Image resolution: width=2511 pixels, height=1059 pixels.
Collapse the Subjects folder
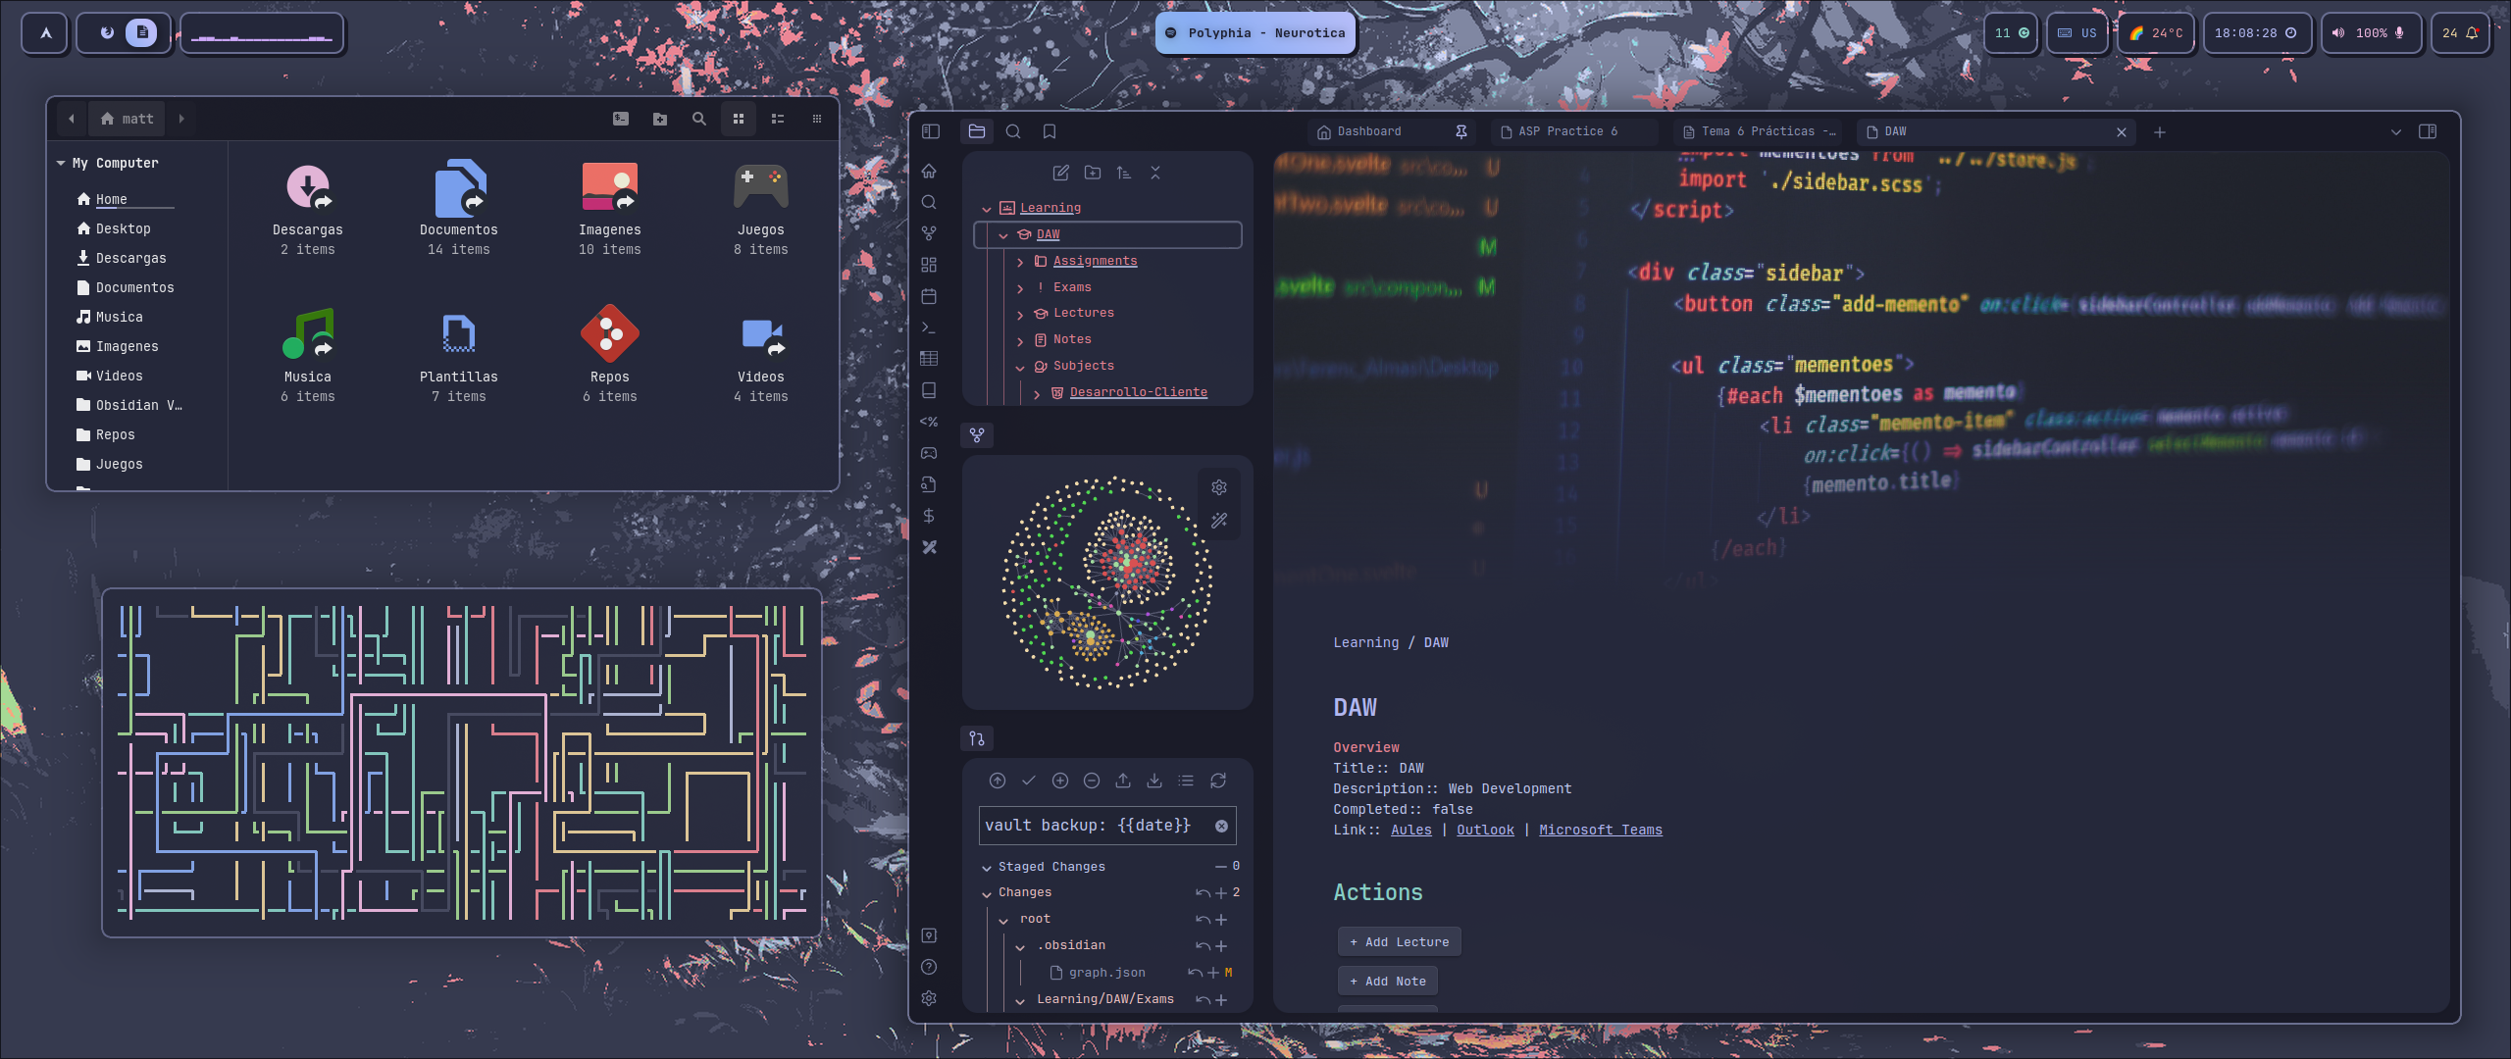[1020, 368]
